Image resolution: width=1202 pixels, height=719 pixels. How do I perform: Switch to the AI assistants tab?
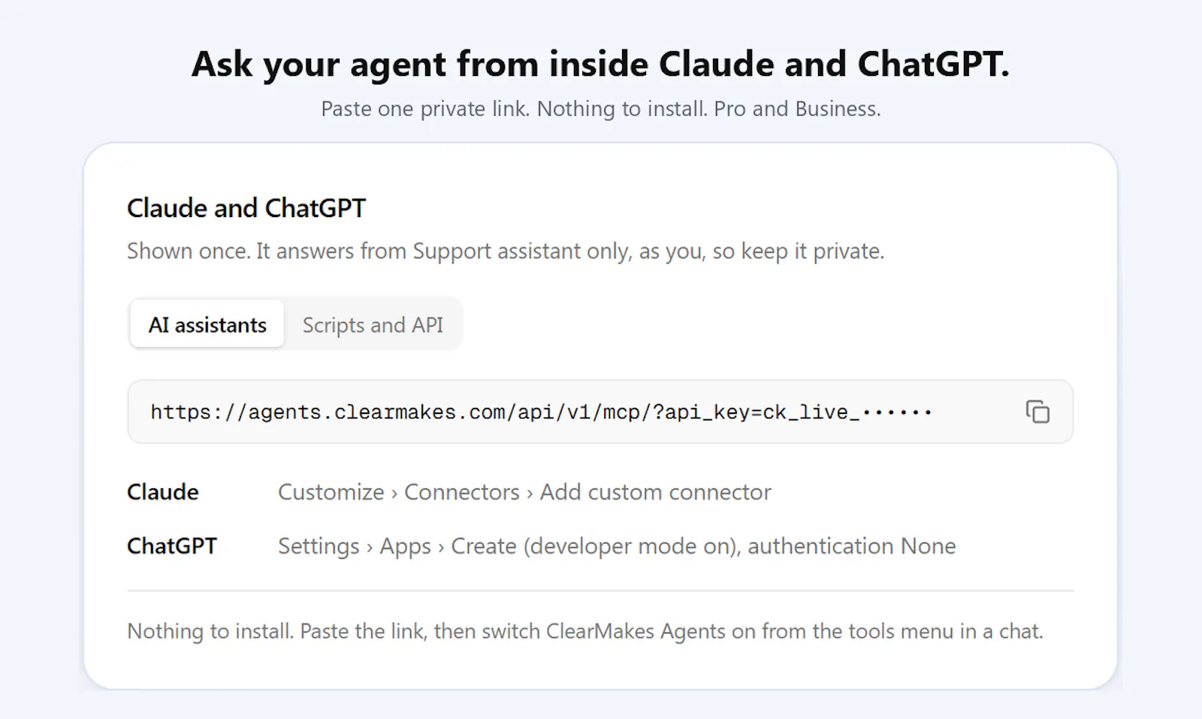[x=207, y=325]
